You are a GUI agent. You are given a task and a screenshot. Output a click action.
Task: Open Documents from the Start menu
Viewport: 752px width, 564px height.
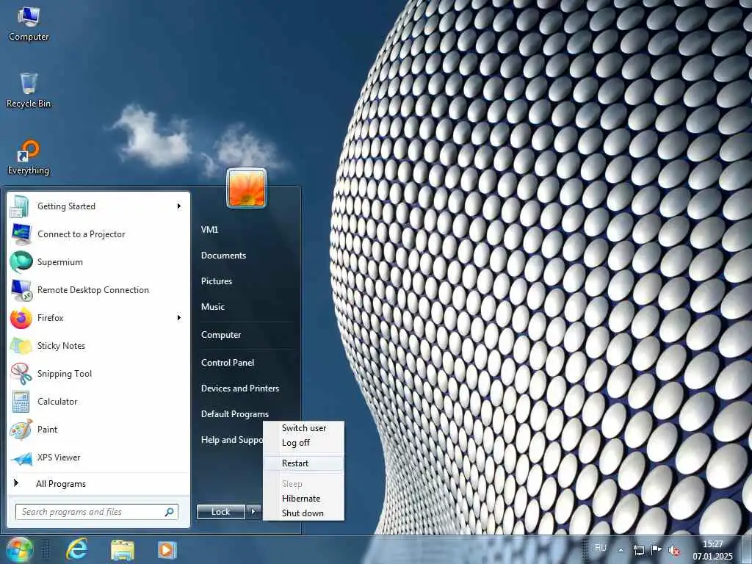(223, 256)
